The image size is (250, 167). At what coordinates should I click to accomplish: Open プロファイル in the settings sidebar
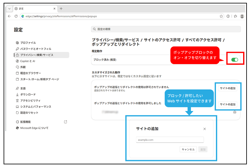click(x=42, y=43)
